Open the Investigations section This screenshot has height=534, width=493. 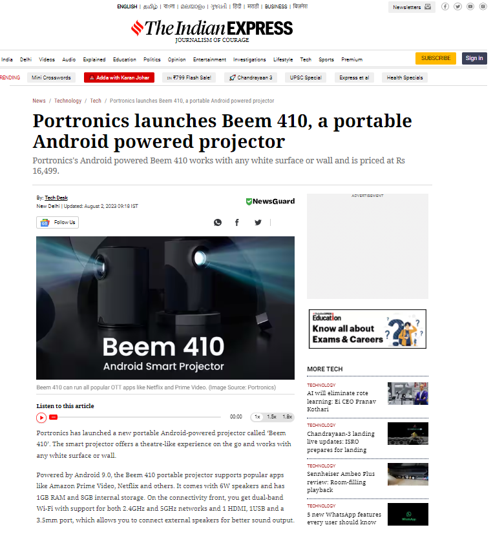click(249, 59)
